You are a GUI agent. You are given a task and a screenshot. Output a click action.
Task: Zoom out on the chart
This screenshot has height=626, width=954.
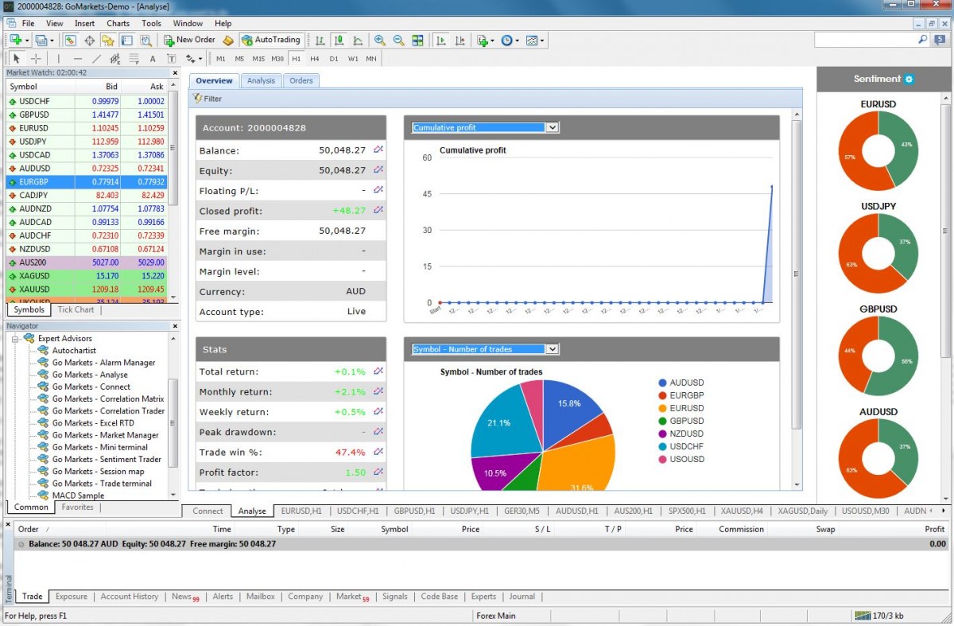click(397, 40)
